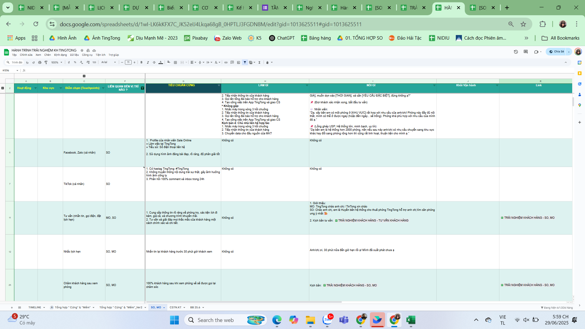Open filter dropdown on Hoạt động column
The height and width of the screenshot is (329, 585).
pyautogui.click(x=35, y=88)
